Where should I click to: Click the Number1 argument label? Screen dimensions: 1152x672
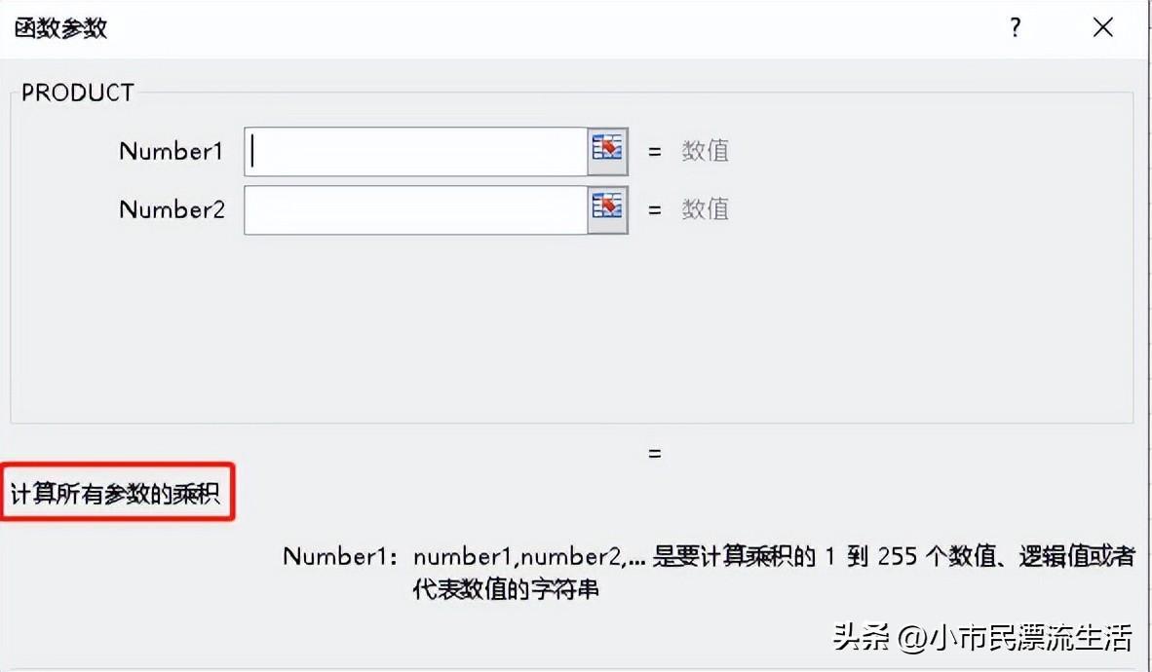[x=172, y=151]
